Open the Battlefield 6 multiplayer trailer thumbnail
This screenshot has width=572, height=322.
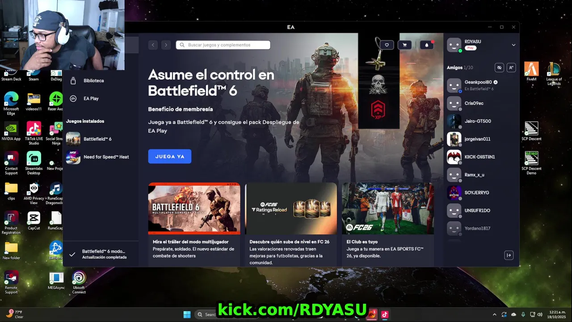(x=194, y=208)
